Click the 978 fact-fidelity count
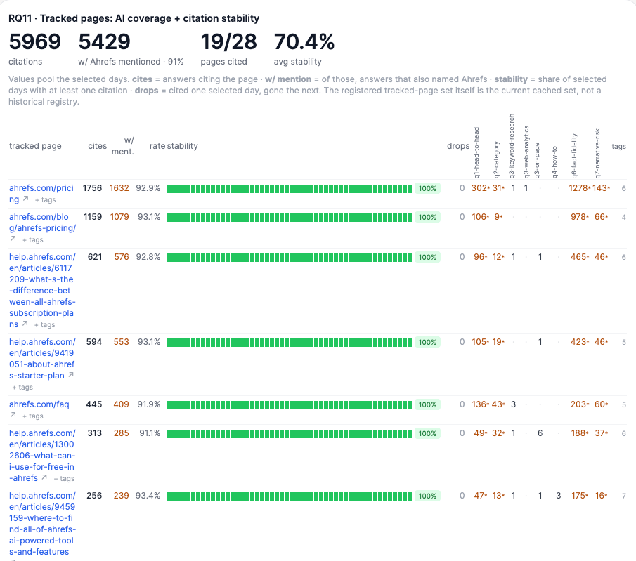636x561 pixels. click(x=580, y=217)
